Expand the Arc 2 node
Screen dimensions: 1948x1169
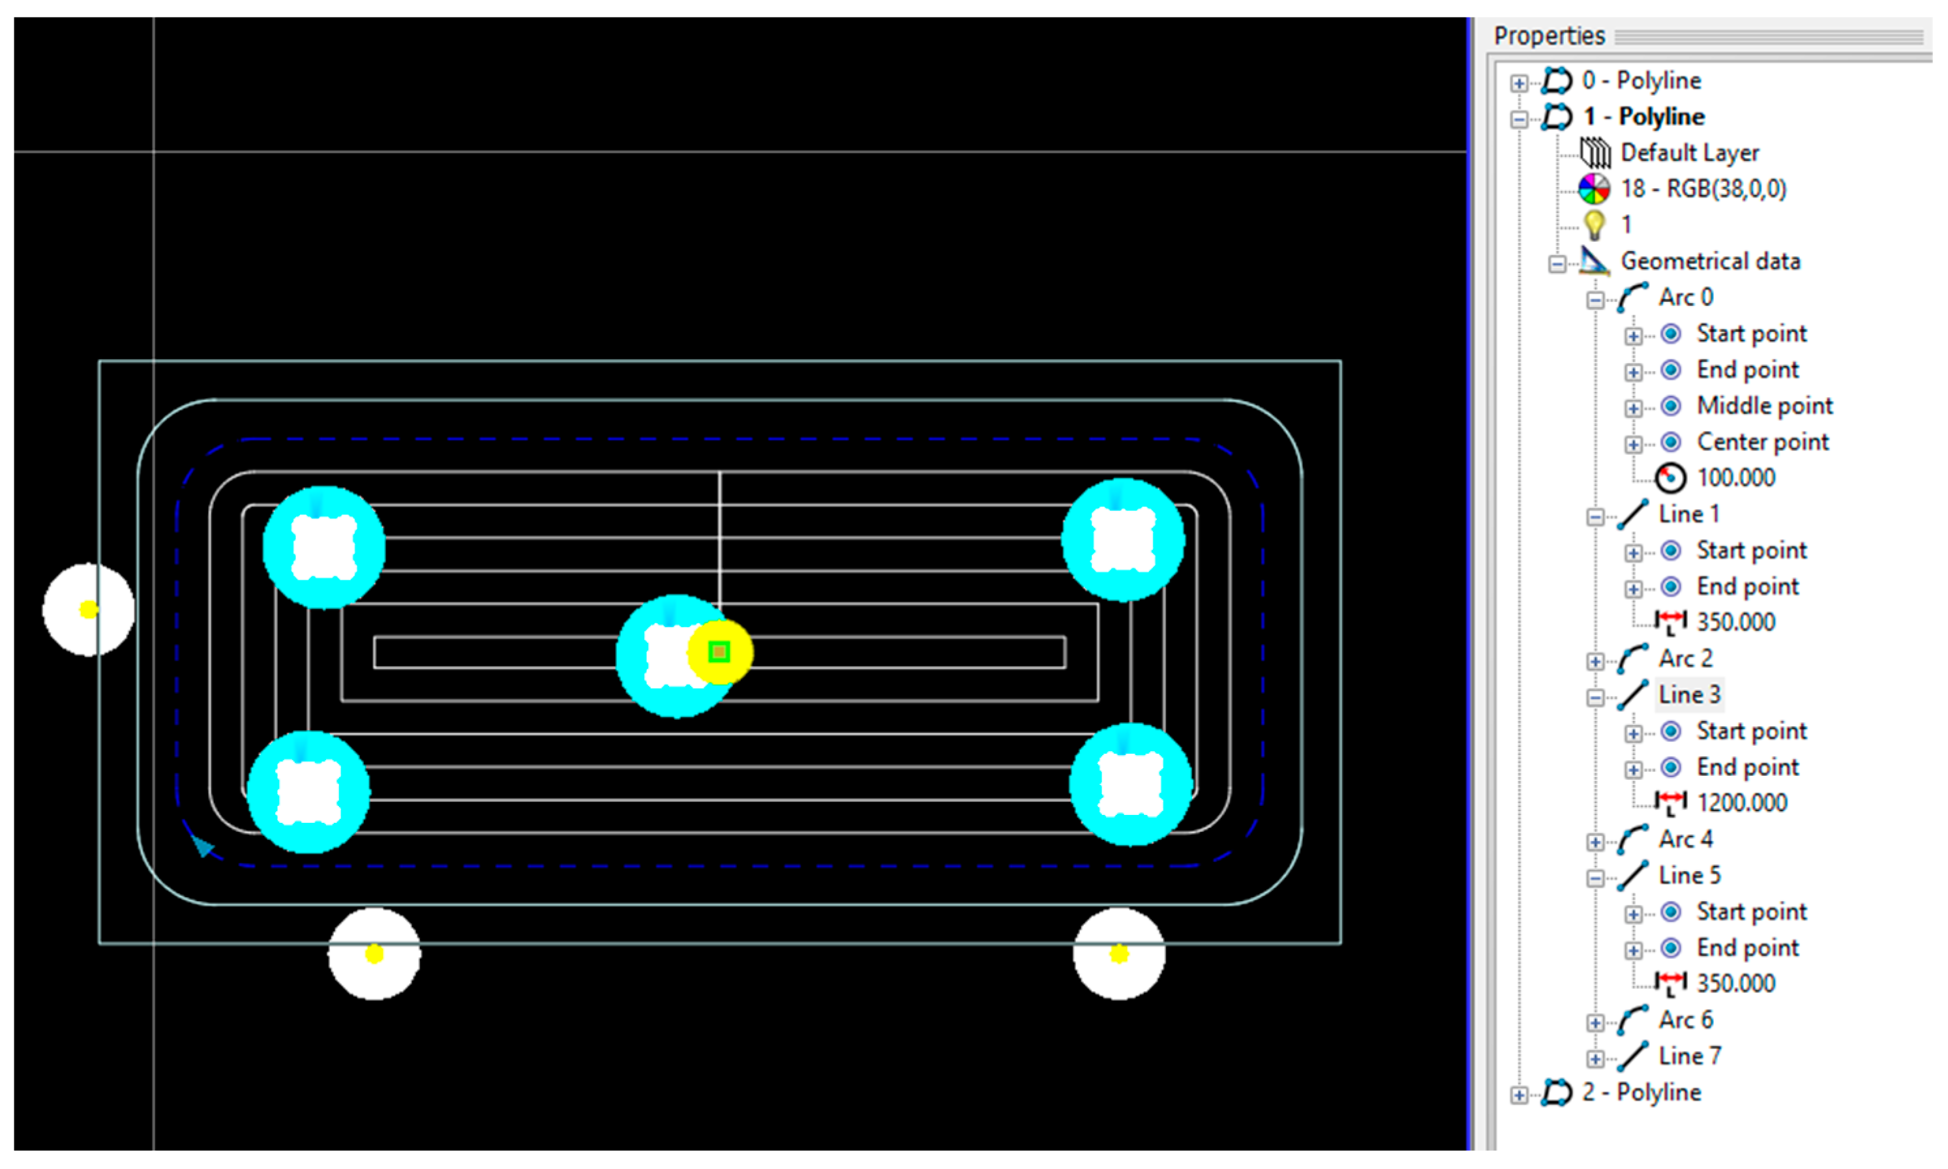coord(1595,662)
